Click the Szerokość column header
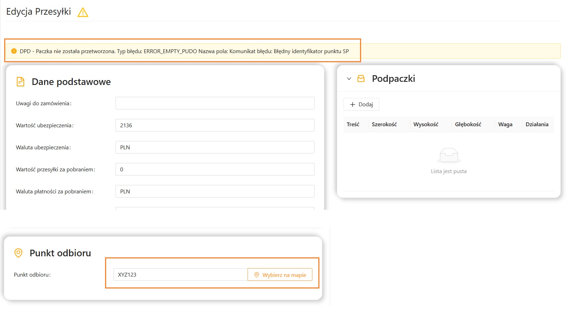 (x=384, y=124)
